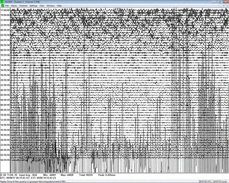Select the 17:00:00 trace time label

[5, 10]
